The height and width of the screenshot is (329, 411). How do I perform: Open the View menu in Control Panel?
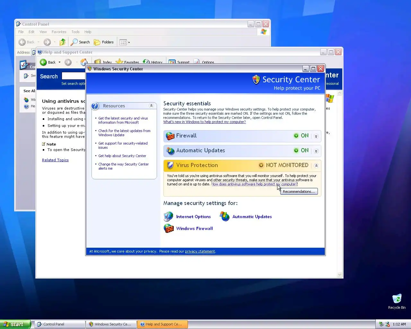tap(43, 32)
